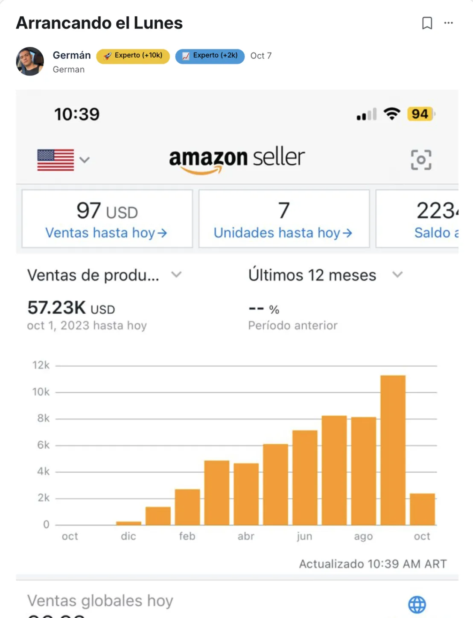Tap the Saldo card at right

click(x=417, y=219)
